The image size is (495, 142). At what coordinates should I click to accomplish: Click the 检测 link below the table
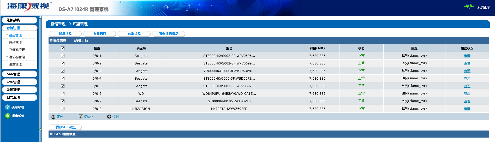115,117
